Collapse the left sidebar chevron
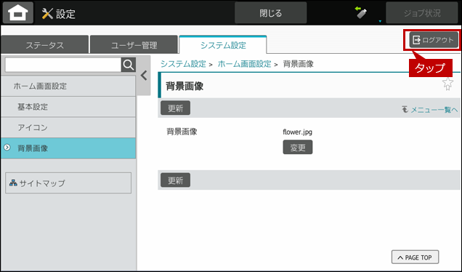 tap(144, 76)
